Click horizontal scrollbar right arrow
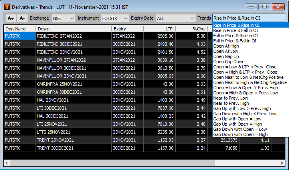This screenshot has height=170, width=289. 282,163
